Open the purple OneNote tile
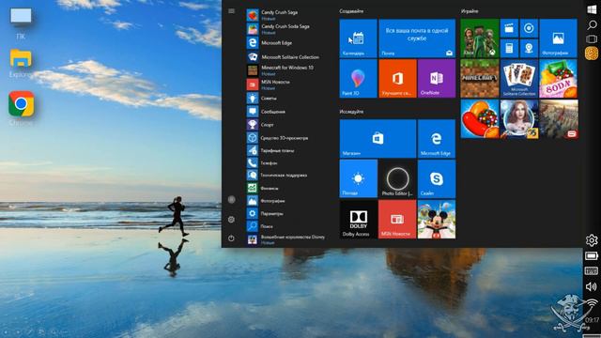This screenshot has height=338, width=601. (x=437, y=79)
